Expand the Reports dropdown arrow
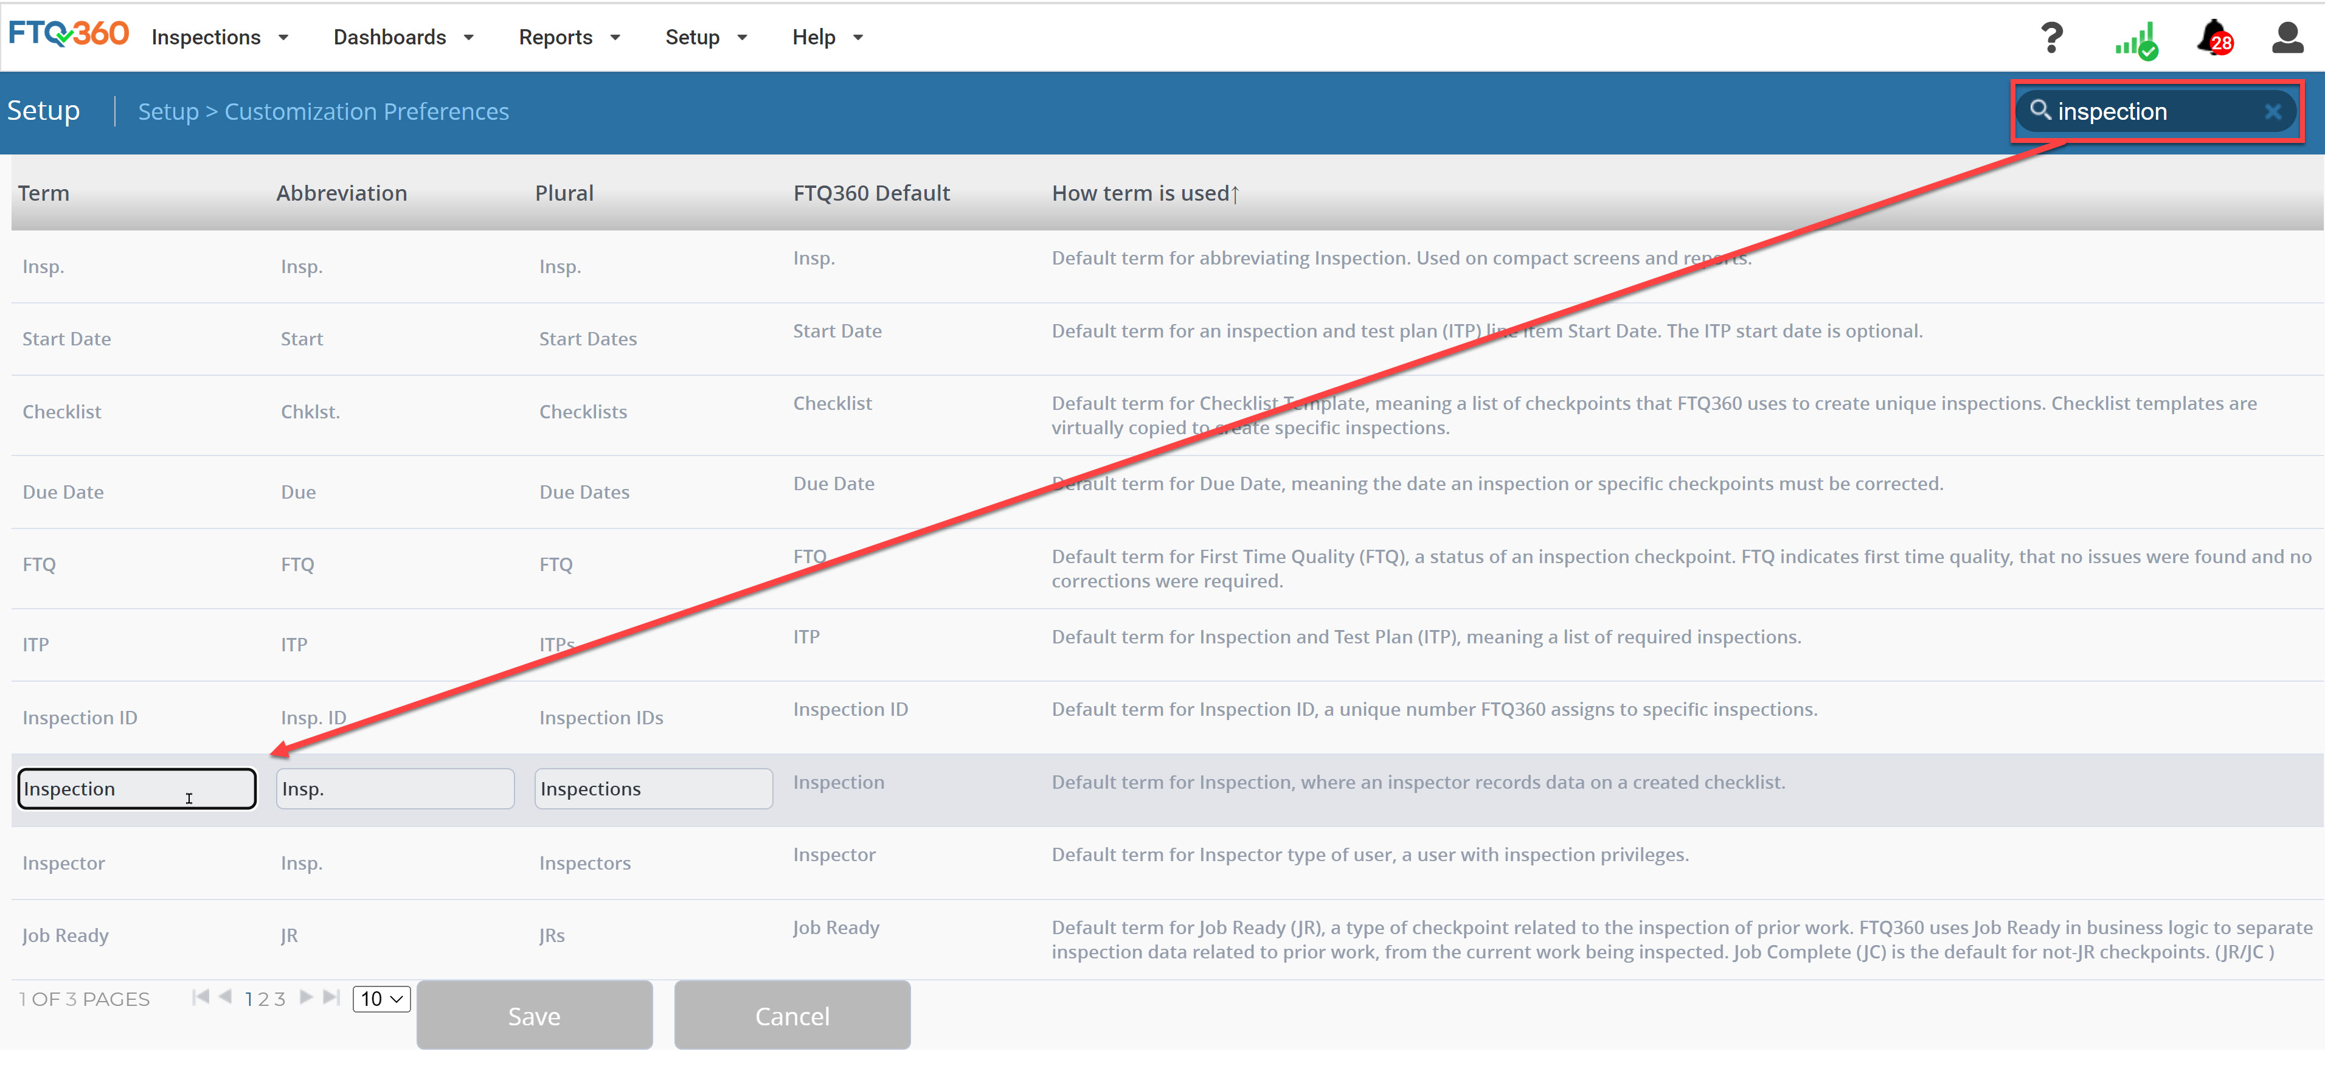 point(615,38)
